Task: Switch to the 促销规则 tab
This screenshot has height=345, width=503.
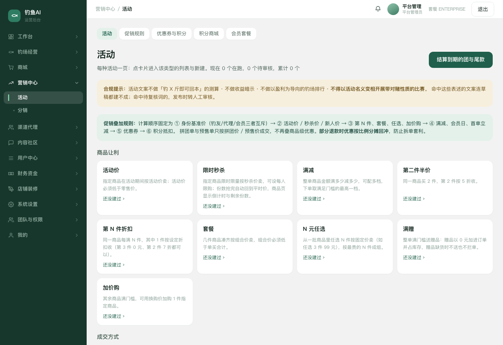Action: click(134, 34)
